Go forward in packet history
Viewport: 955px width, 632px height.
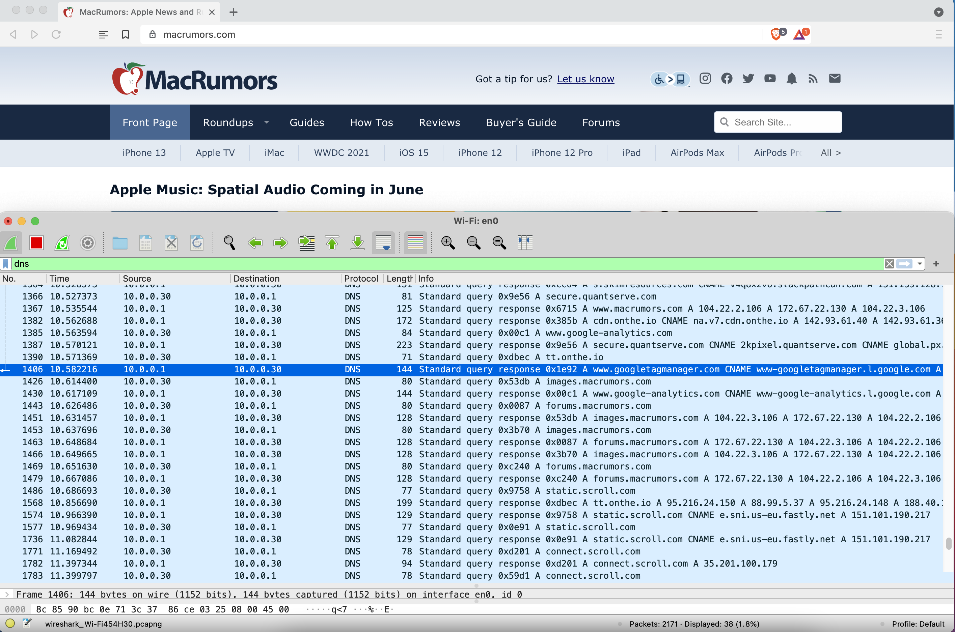point(280,242)
